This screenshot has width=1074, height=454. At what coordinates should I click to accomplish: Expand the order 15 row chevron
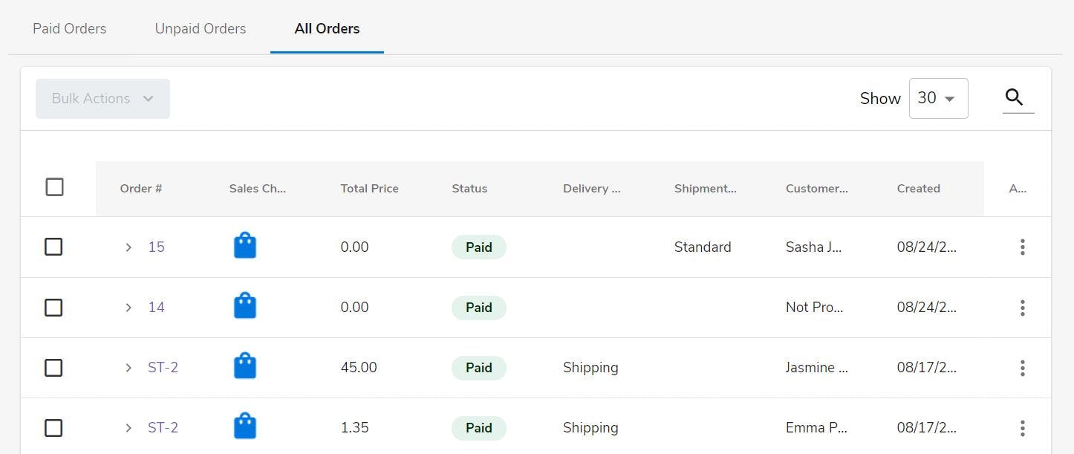point(128,247)
